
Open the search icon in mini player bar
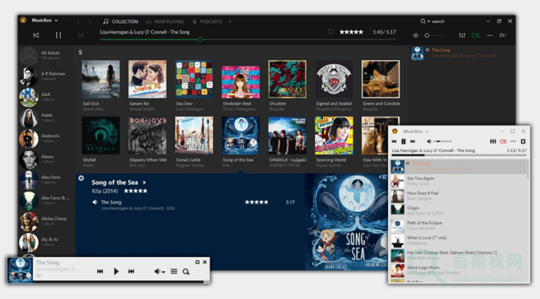tap(186, 272)
